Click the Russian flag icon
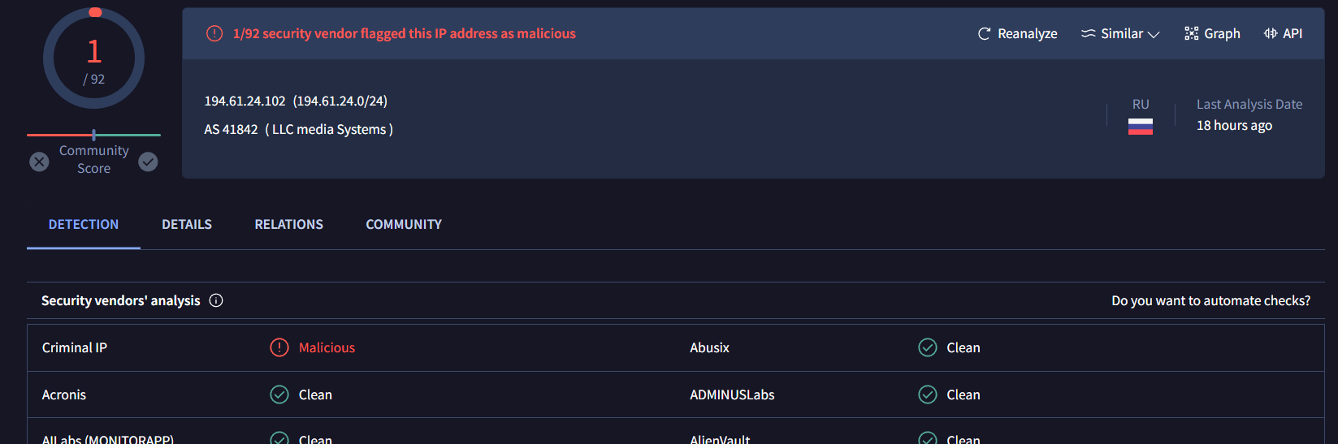 point(1140,127)
